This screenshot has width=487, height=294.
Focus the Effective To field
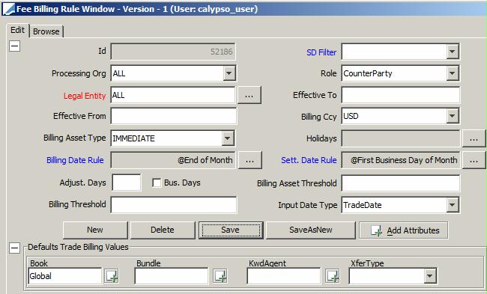[x=401, y=95]
